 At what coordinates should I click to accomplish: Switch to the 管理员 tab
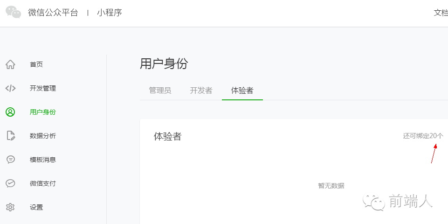point(160,91)
